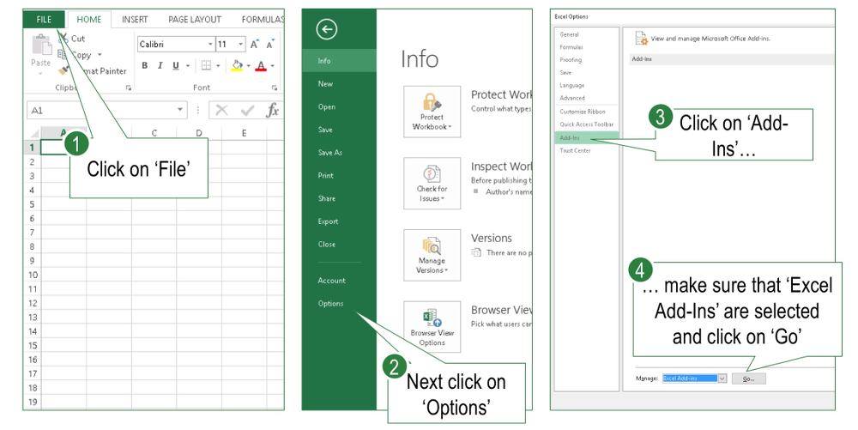Decrease font size with small A icon
Viewport: 858px width, 430px height.
269,45
